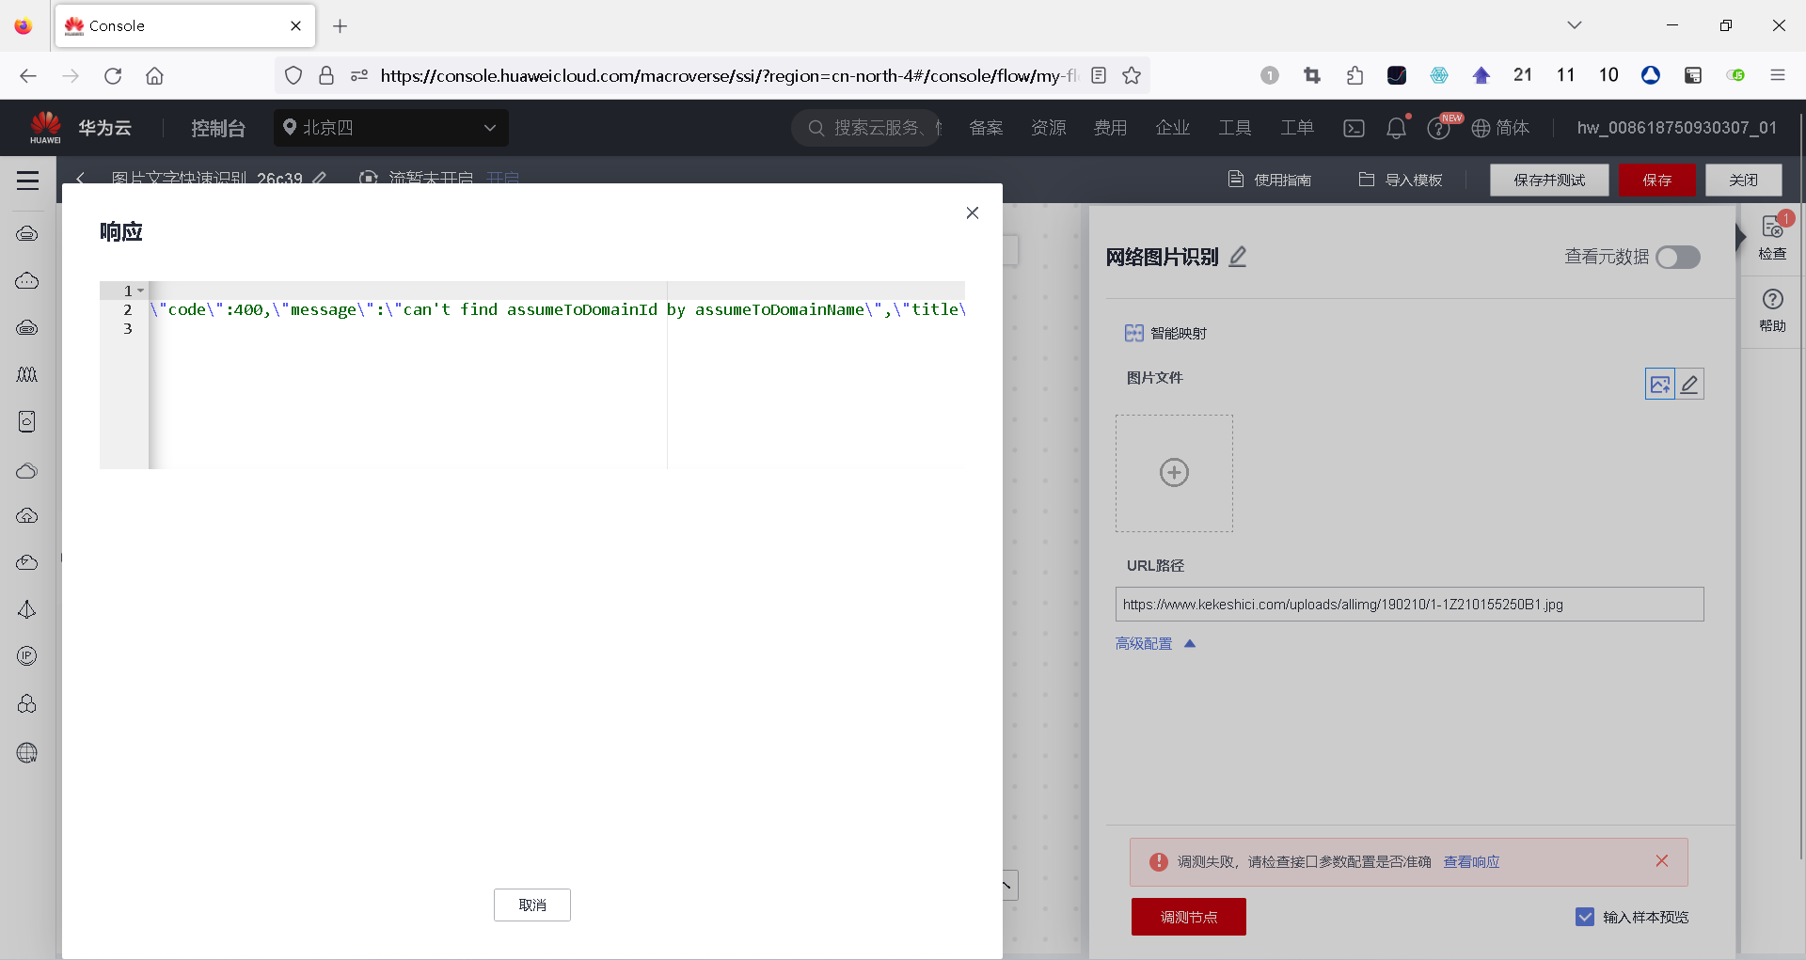Click the 保存并测试 button

point(1549,180)
